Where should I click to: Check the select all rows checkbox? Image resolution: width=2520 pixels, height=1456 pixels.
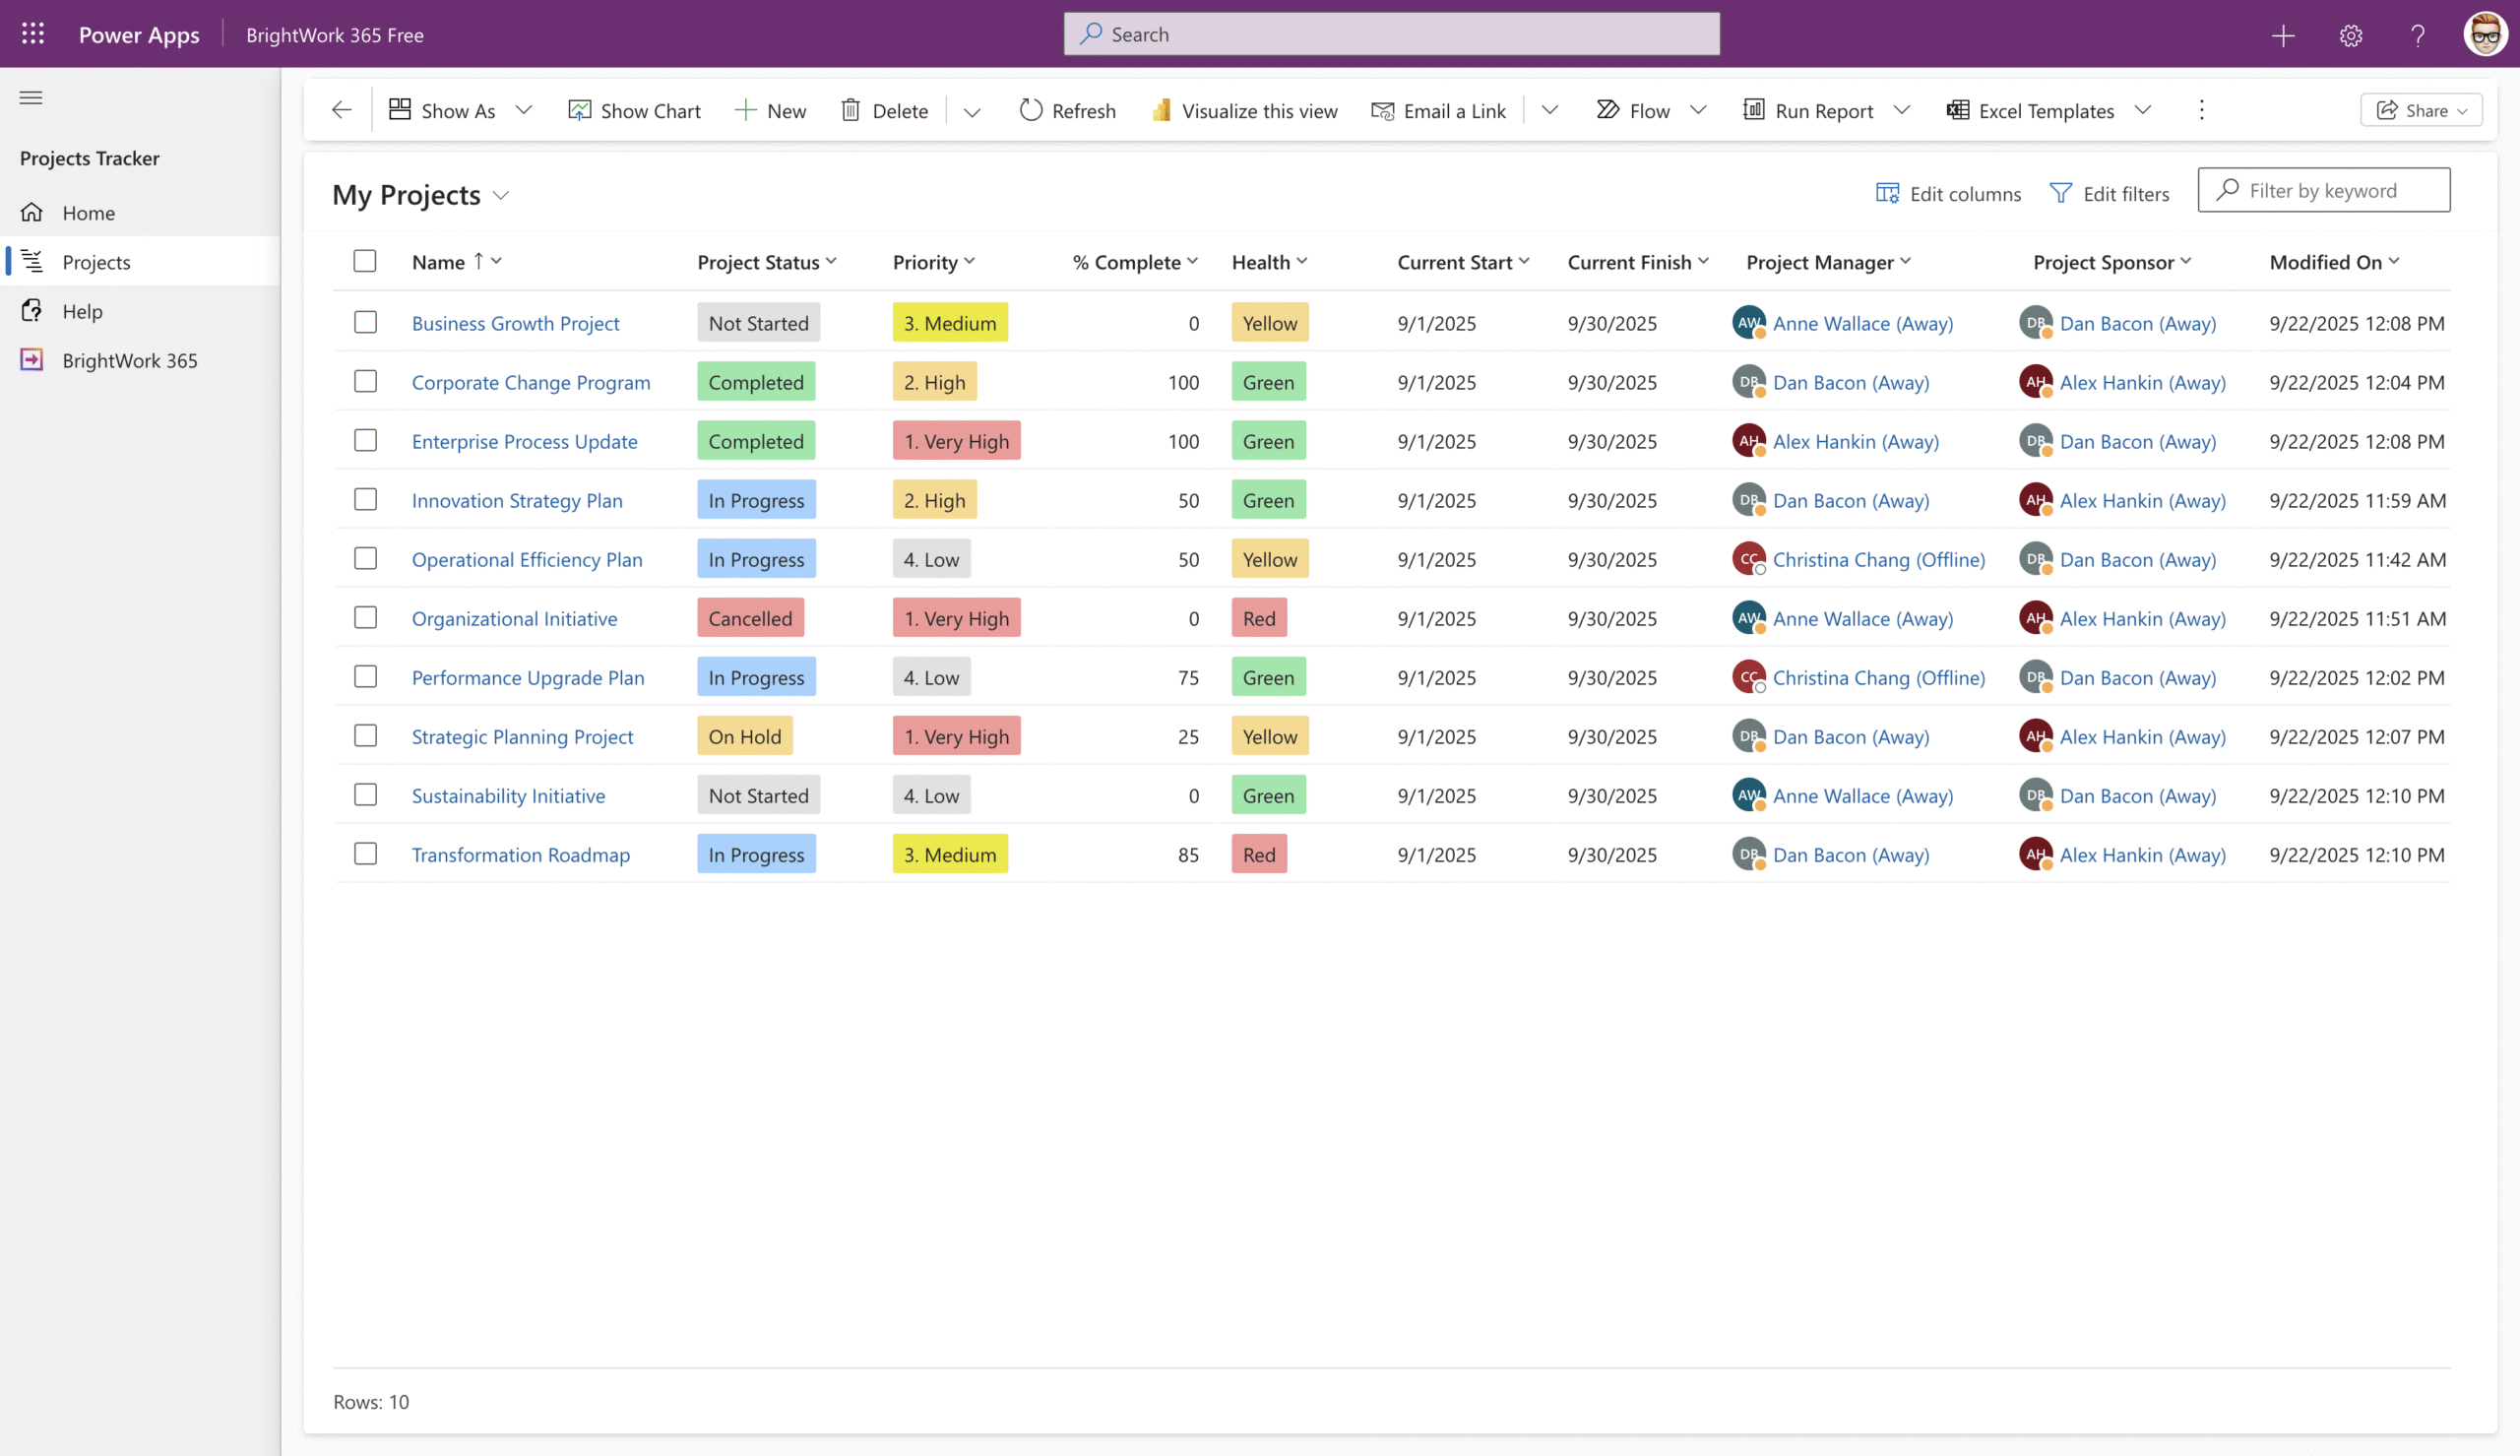pos(365,261)
